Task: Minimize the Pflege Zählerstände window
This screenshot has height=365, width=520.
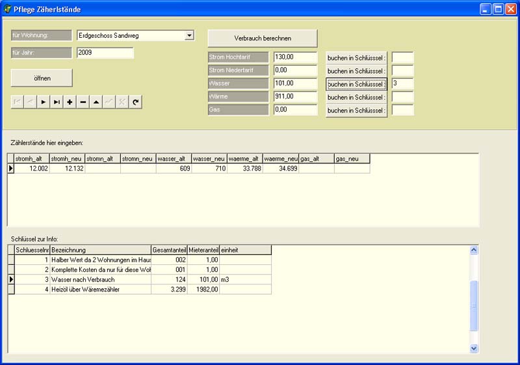Action: 486,9
